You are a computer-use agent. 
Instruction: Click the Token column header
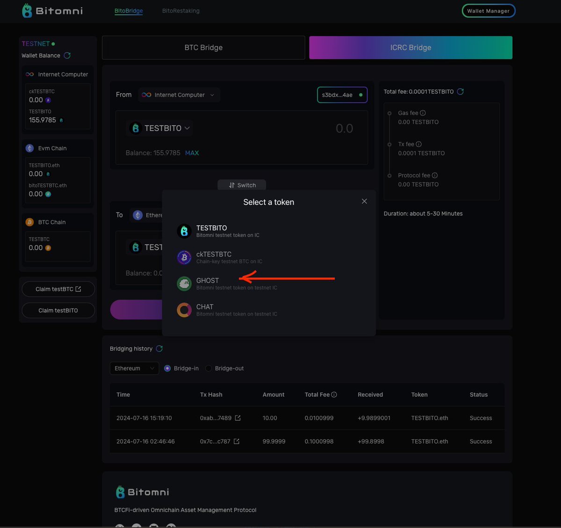419,394
